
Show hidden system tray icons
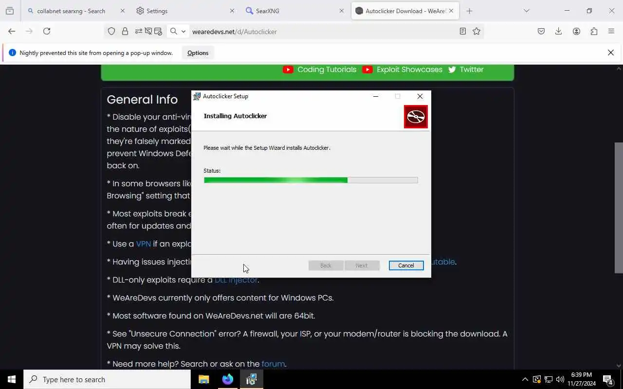coord(525,379)
